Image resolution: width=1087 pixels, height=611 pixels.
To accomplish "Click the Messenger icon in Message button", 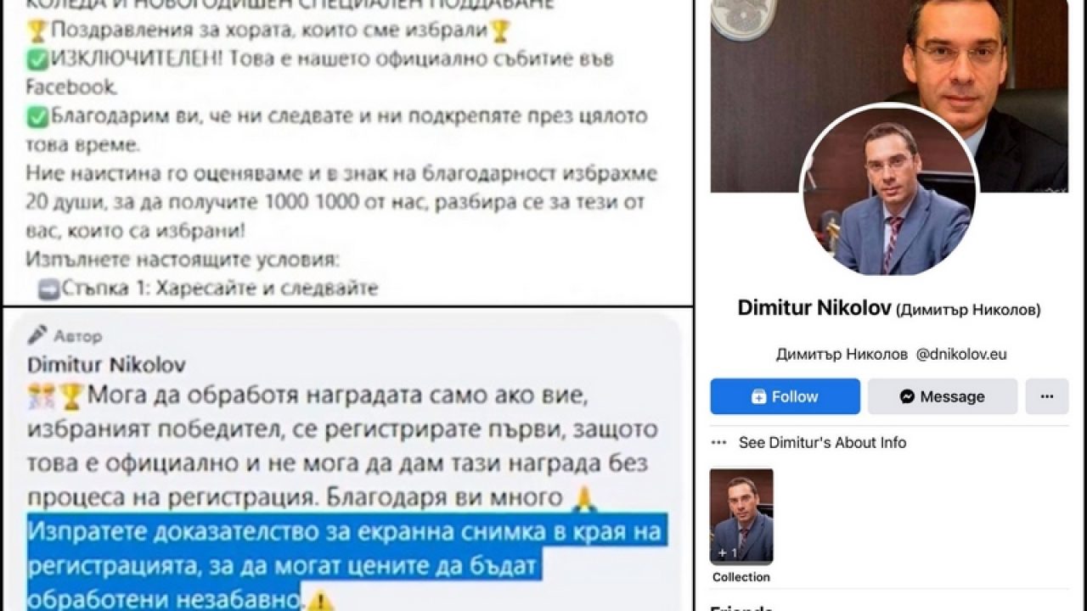I will tap(908, 396).
